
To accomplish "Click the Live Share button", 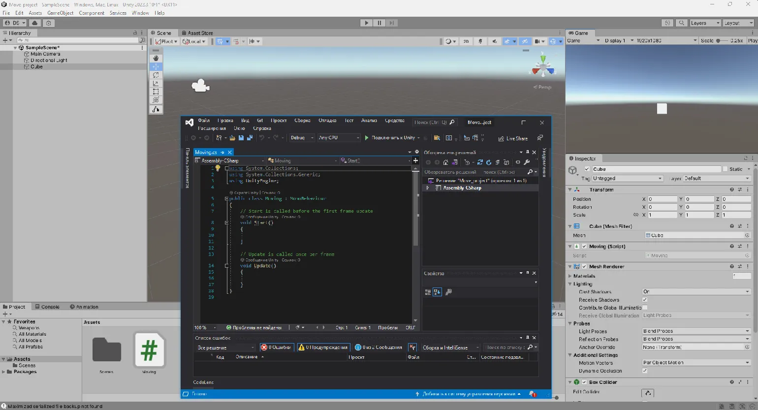I will [513, 138].
